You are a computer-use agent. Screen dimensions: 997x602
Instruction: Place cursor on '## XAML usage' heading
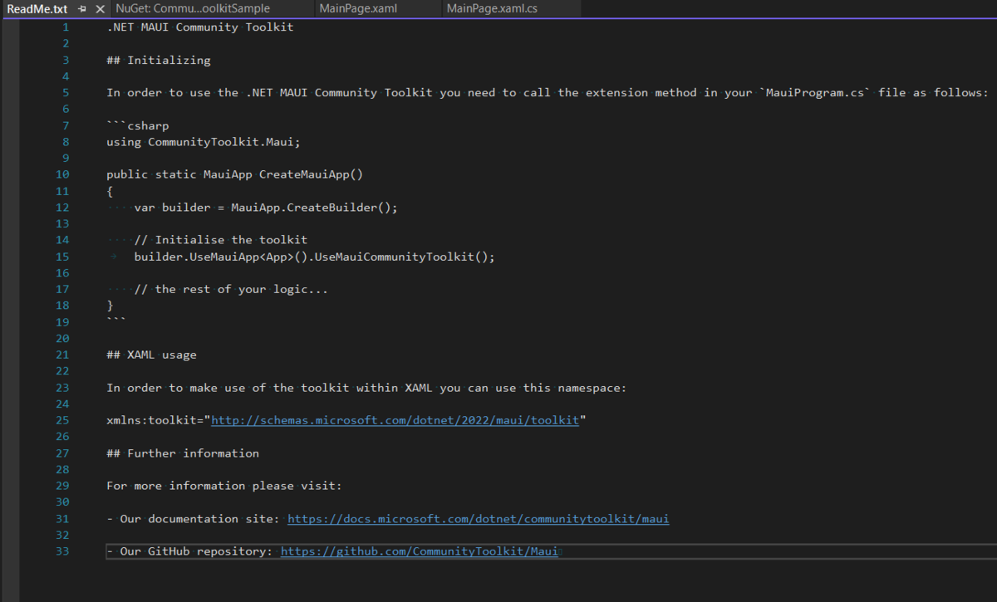[151, 355]
